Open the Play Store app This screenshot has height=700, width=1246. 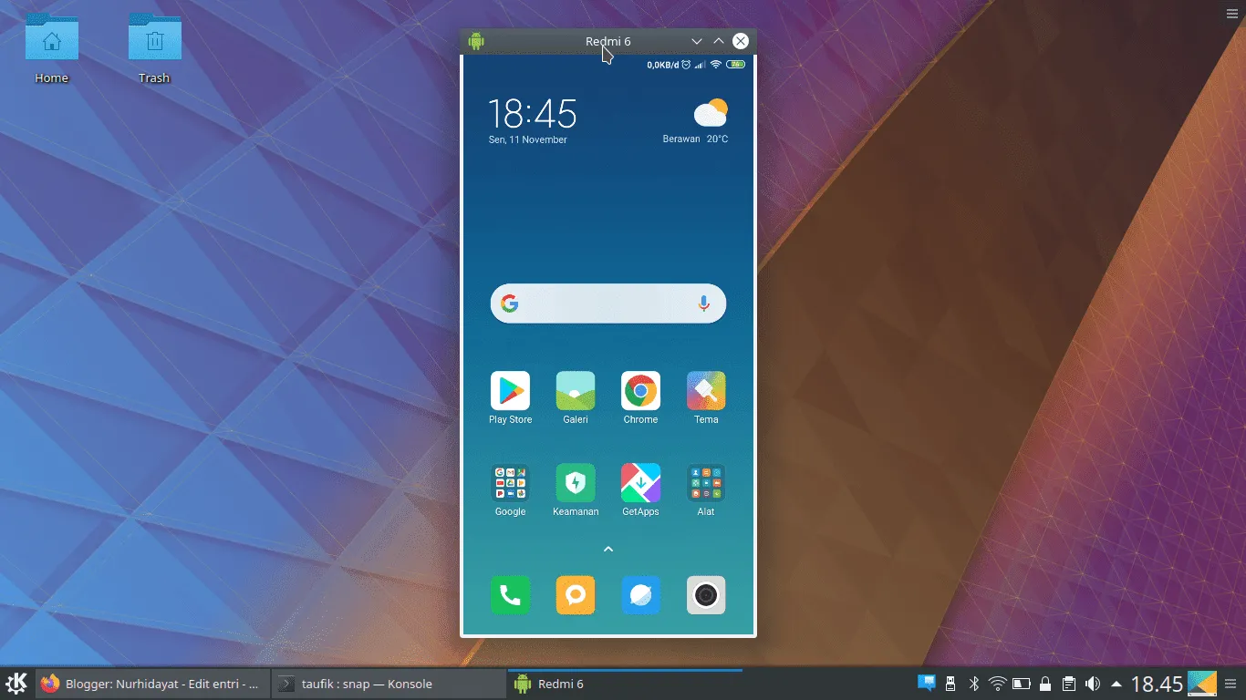coord(510,391)
